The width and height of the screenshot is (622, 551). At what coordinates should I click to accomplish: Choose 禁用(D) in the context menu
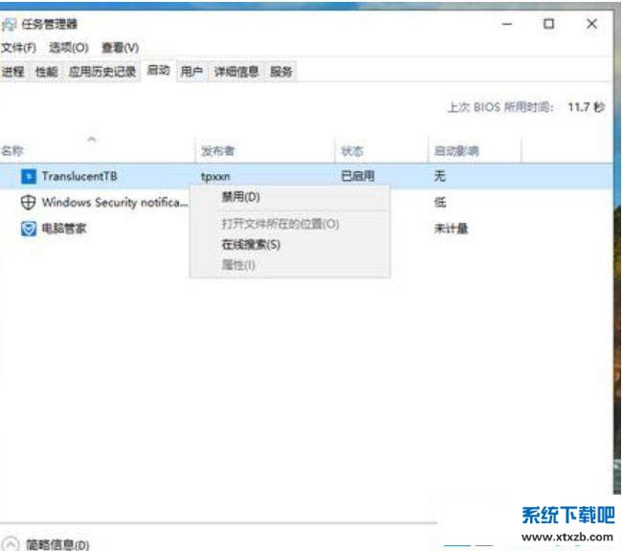point(240,197)
